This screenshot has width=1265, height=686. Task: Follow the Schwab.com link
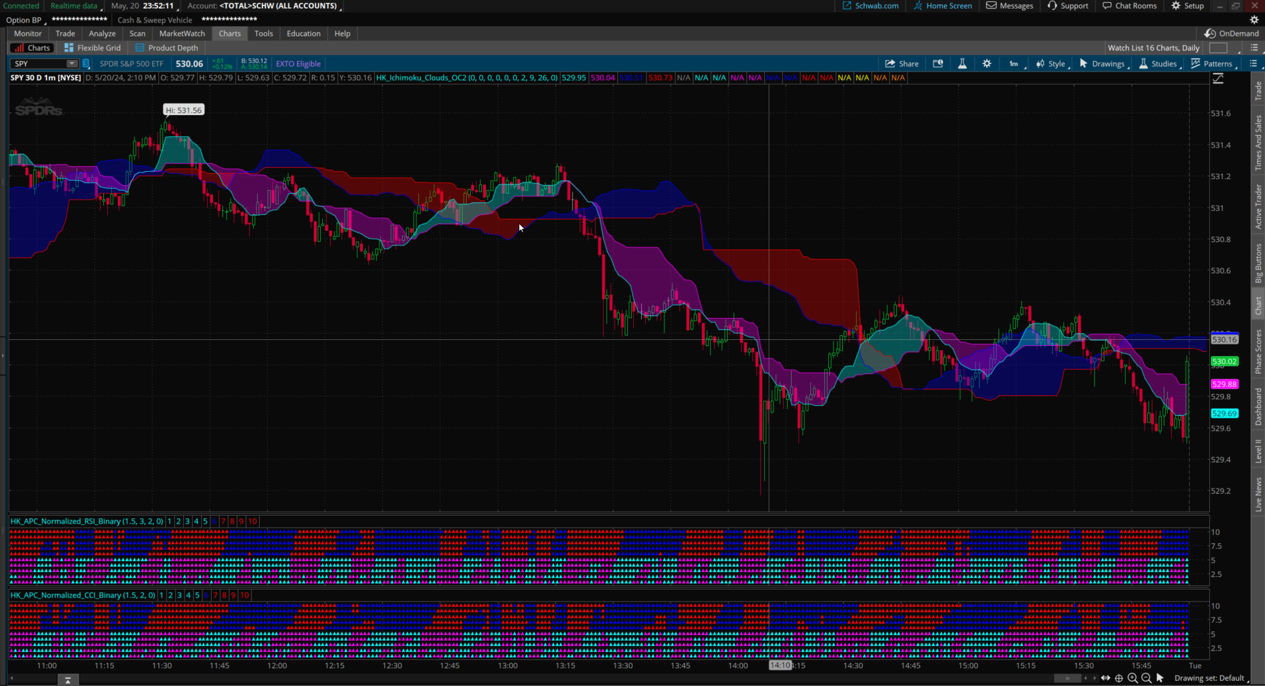pyautogui.click(x=870, y=6)
